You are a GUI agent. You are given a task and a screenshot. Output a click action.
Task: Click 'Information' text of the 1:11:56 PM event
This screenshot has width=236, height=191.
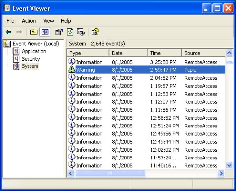[89, 110]
